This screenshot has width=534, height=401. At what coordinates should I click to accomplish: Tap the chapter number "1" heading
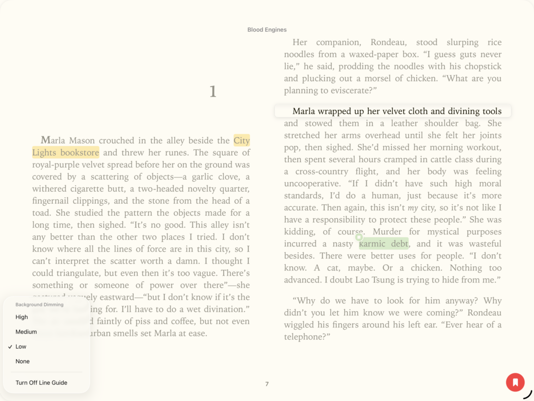[213, 91]
